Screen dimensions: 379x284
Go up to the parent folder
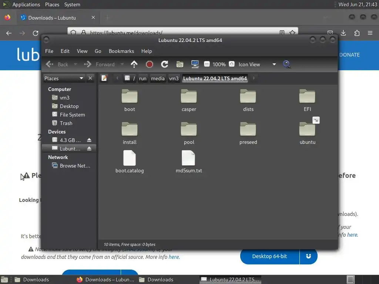pos(134,64)
